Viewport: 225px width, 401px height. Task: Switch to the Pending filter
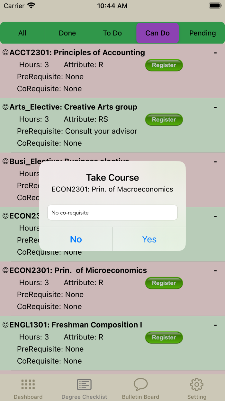[x=202, y=33]
